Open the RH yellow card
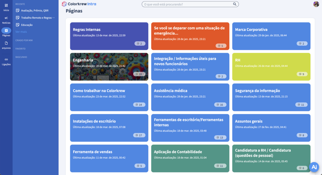 271,67
